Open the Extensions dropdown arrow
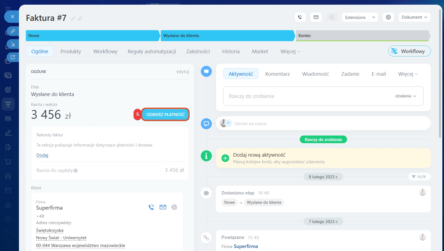Screen dimensions: 444x251 pos(373,17)
